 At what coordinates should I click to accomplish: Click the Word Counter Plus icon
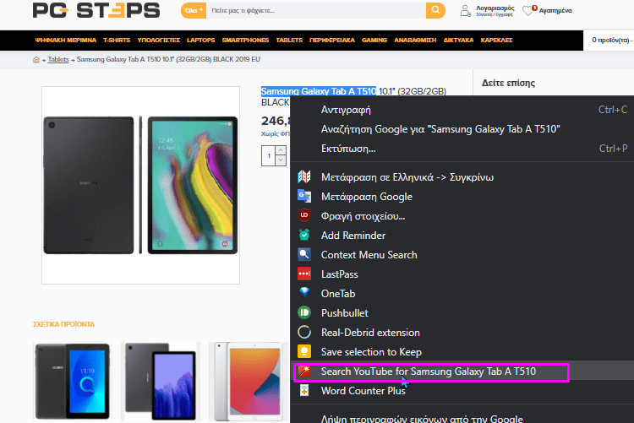304,390
